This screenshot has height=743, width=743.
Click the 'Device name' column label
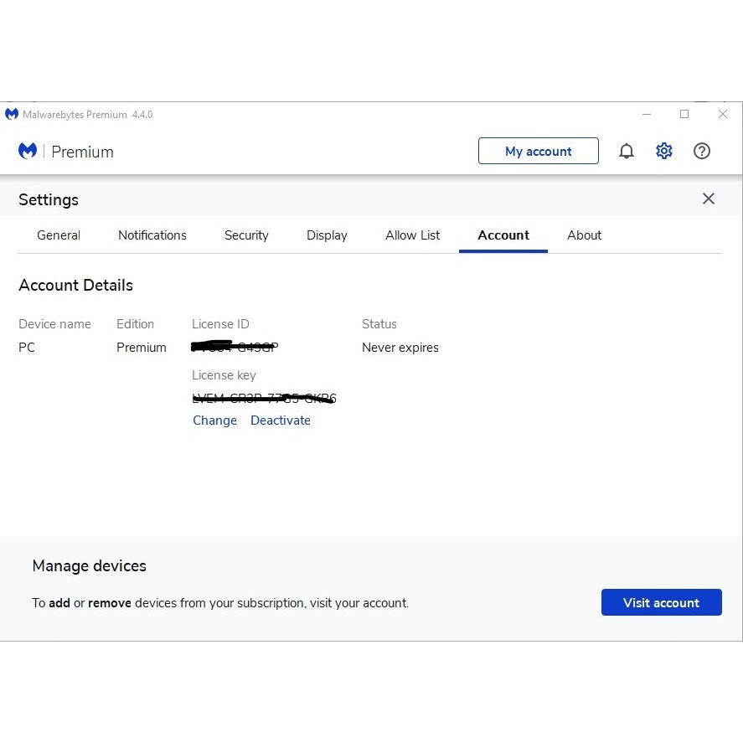(54, 324)
